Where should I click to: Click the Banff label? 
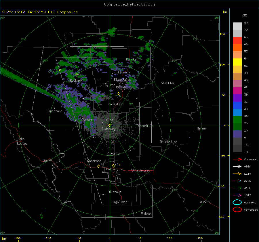(47, 160)
